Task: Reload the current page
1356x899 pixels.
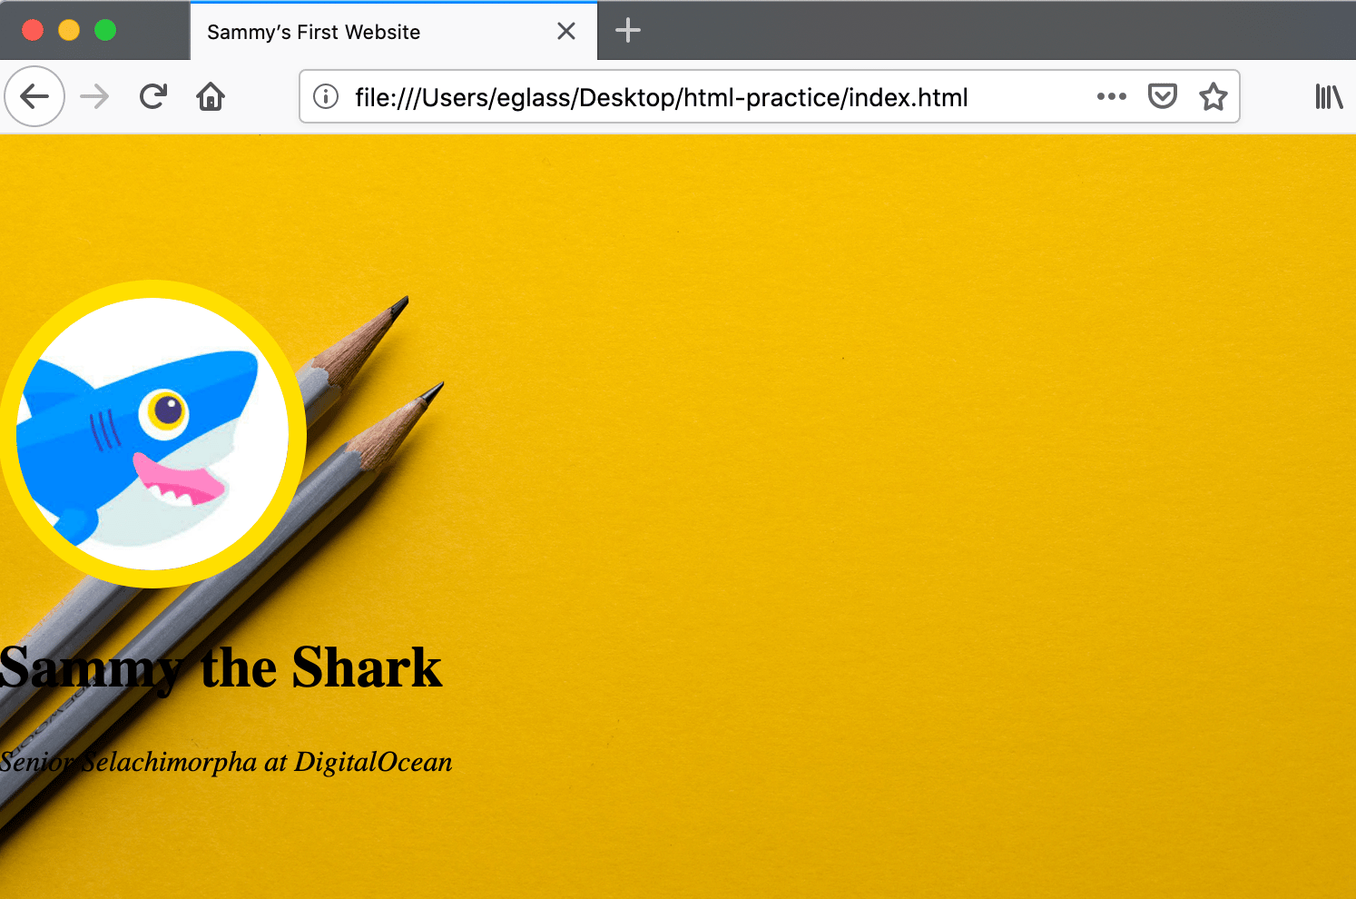Action: pos(153,96)
